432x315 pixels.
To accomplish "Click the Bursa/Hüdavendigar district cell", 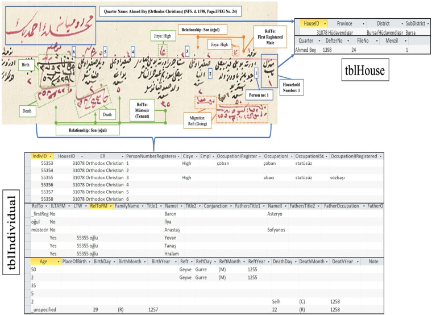I will click(385, 33).
